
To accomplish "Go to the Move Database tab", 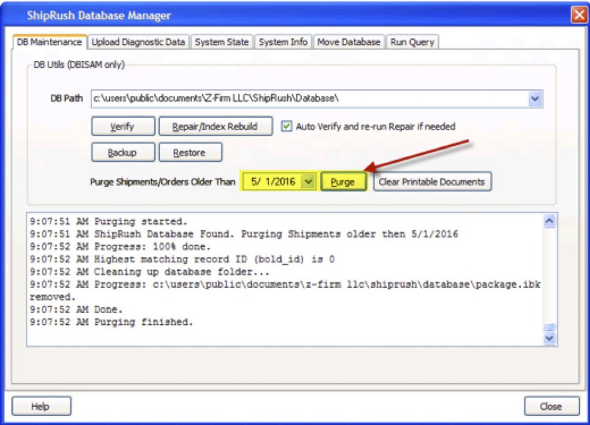I will click(x=349, y=41).
